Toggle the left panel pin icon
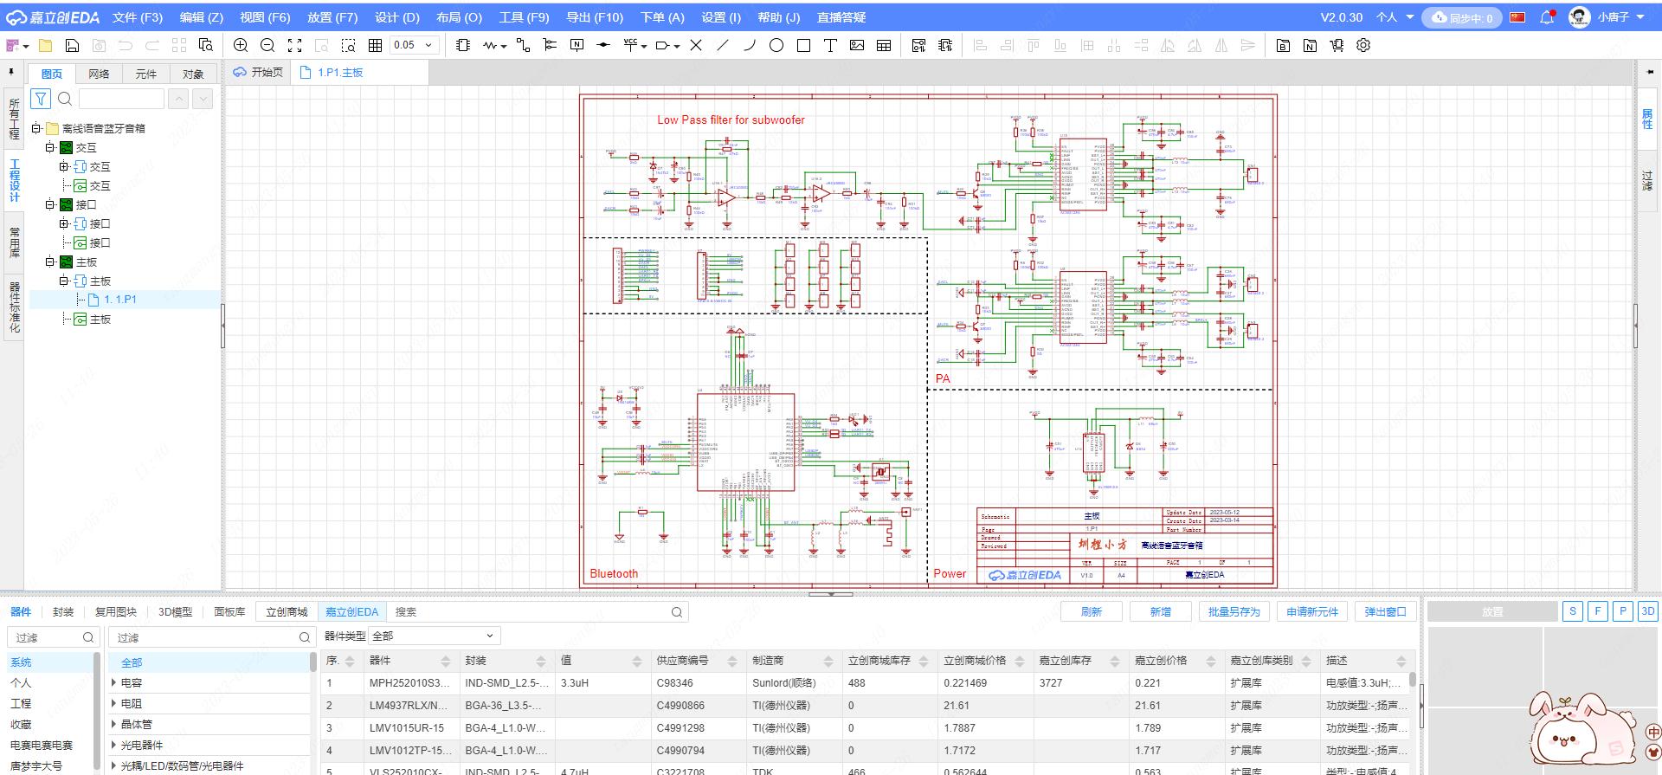 point(11,72)
